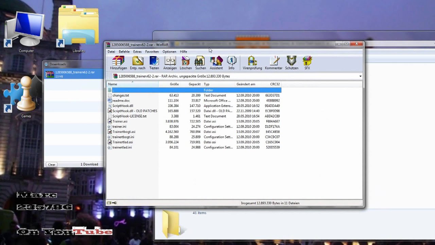
Task: Click the Kommentar toolbar icon
Action: [274, 63]
